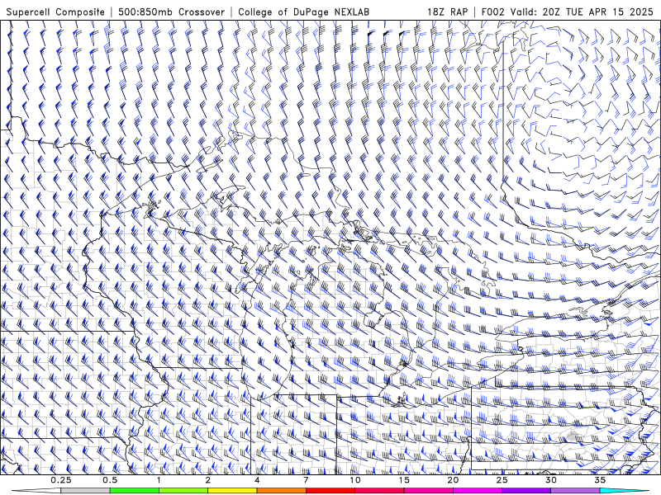Click the legend value 1
Viewport: 661px width, 495px height.
pos(159,480)
